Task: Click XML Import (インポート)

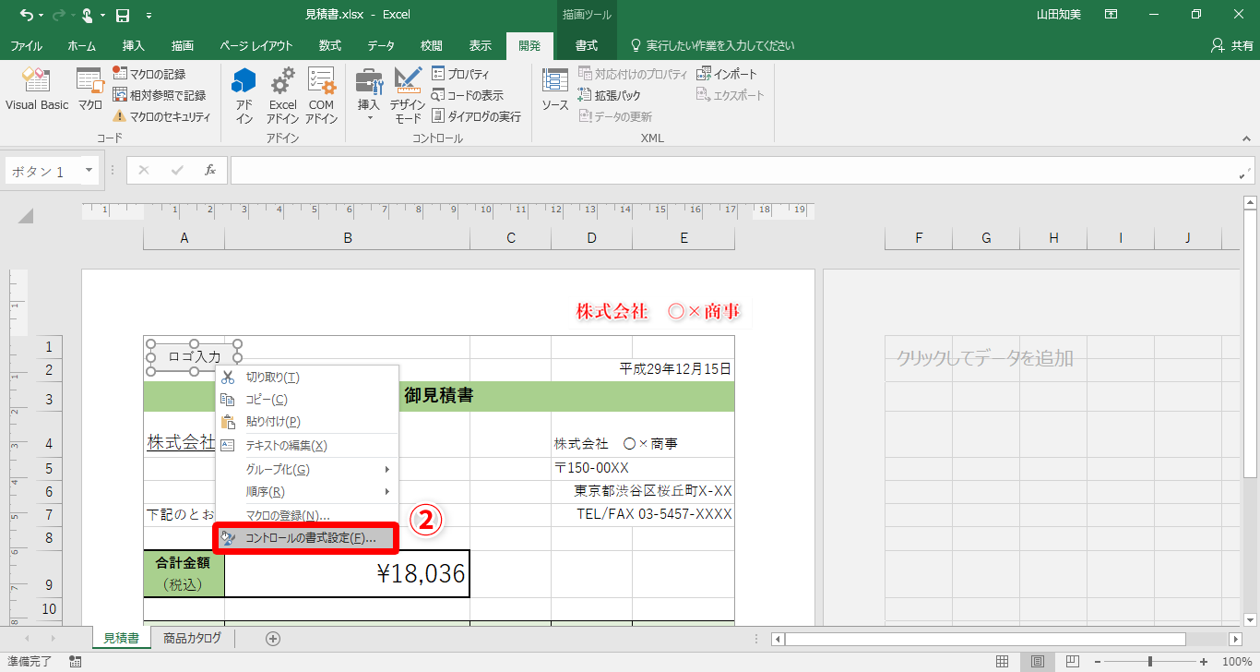Action: pyautogui.click(x=727, y=74)
